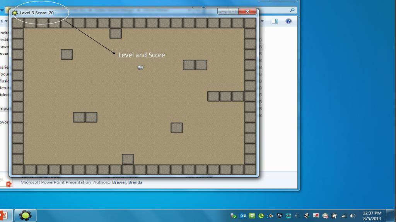Click the 'Level 3 Score: 20' title text
This screenshot has width=396, height=222.
tap(37, 13)
